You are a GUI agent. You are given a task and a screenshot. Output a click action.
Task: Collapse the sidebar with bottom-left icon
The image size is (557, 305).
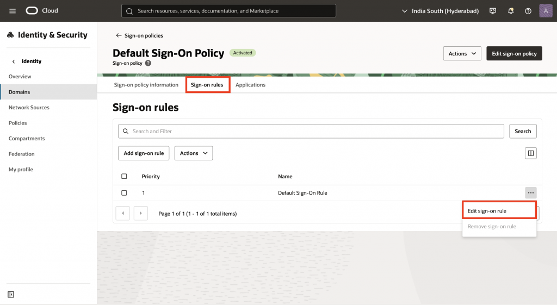click(x=11, y=294)
